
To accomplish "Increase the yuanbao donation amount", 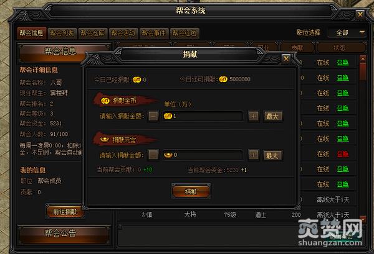I will [x=254, y=155].
